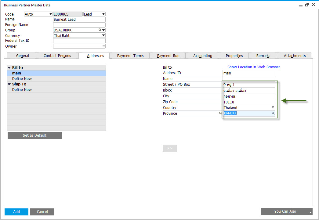The image size is (319, 220).
Task: Switch to the General tab
Action: tap(21, 56)
